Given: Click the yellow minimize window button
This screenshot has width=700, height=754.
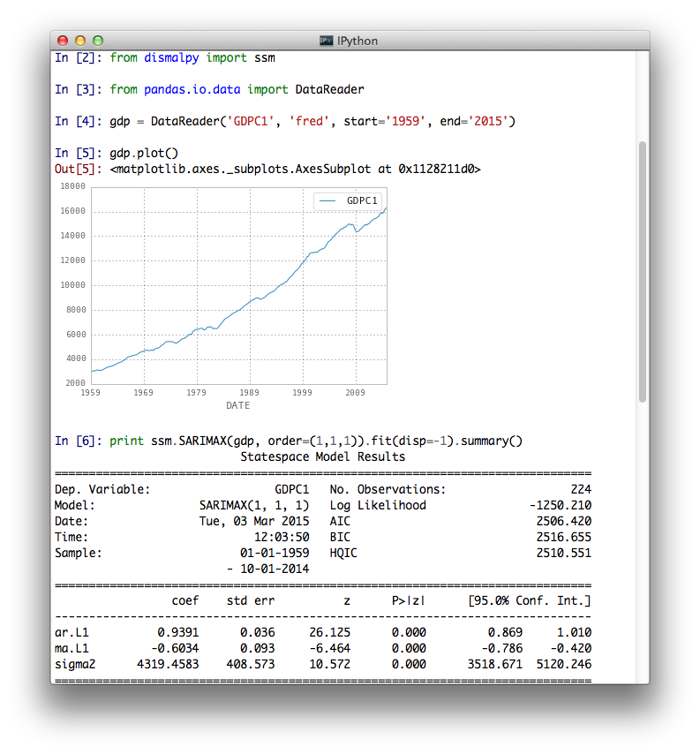Looking at the screenshot, I should [80, 41].
